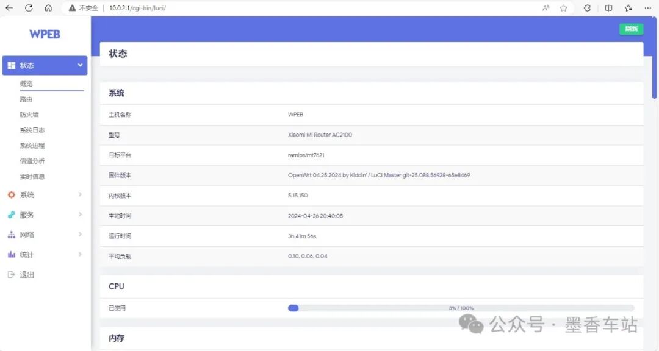Expand the 网络 submenu
Image resolution: width=659 pixels, height=351 pixels.
click(79, 234)
